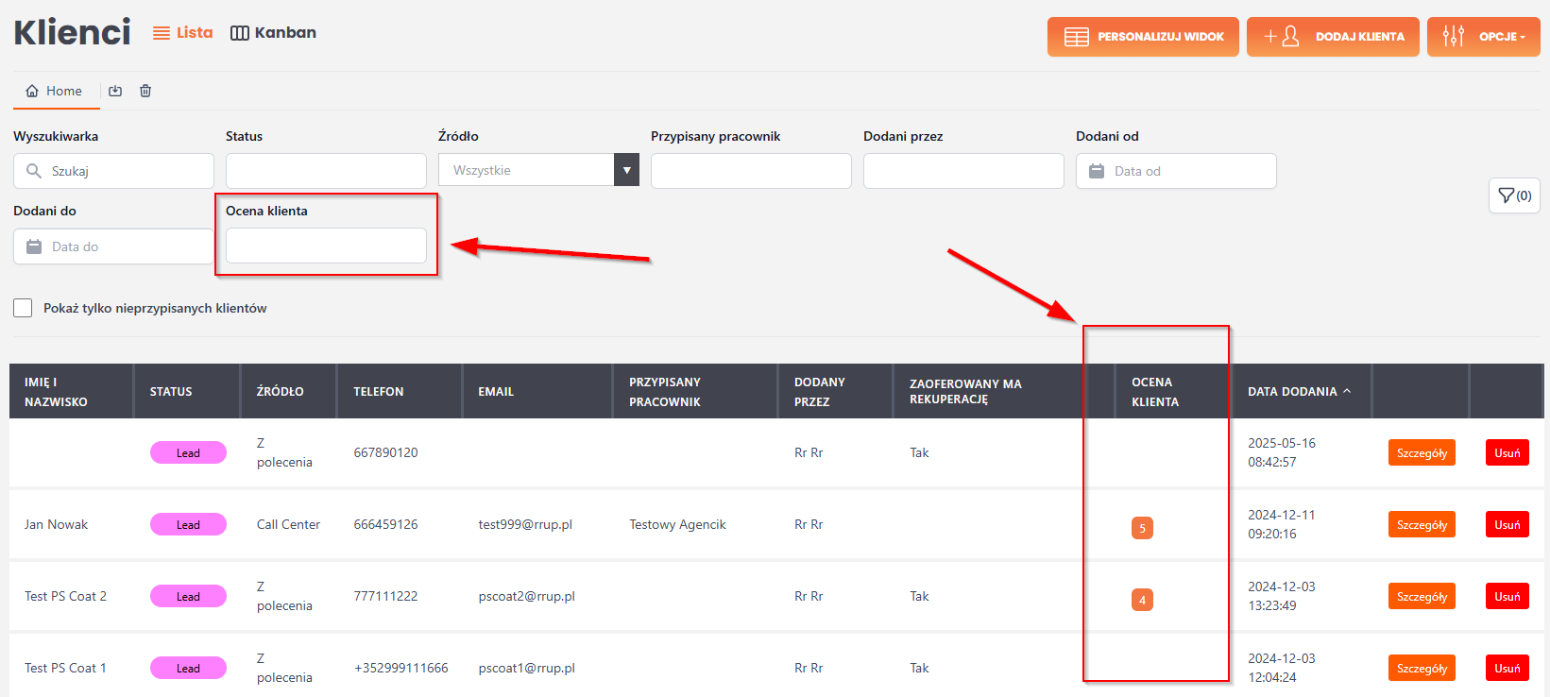Open the filter funnel icon button

click(x=1514, y=195)
